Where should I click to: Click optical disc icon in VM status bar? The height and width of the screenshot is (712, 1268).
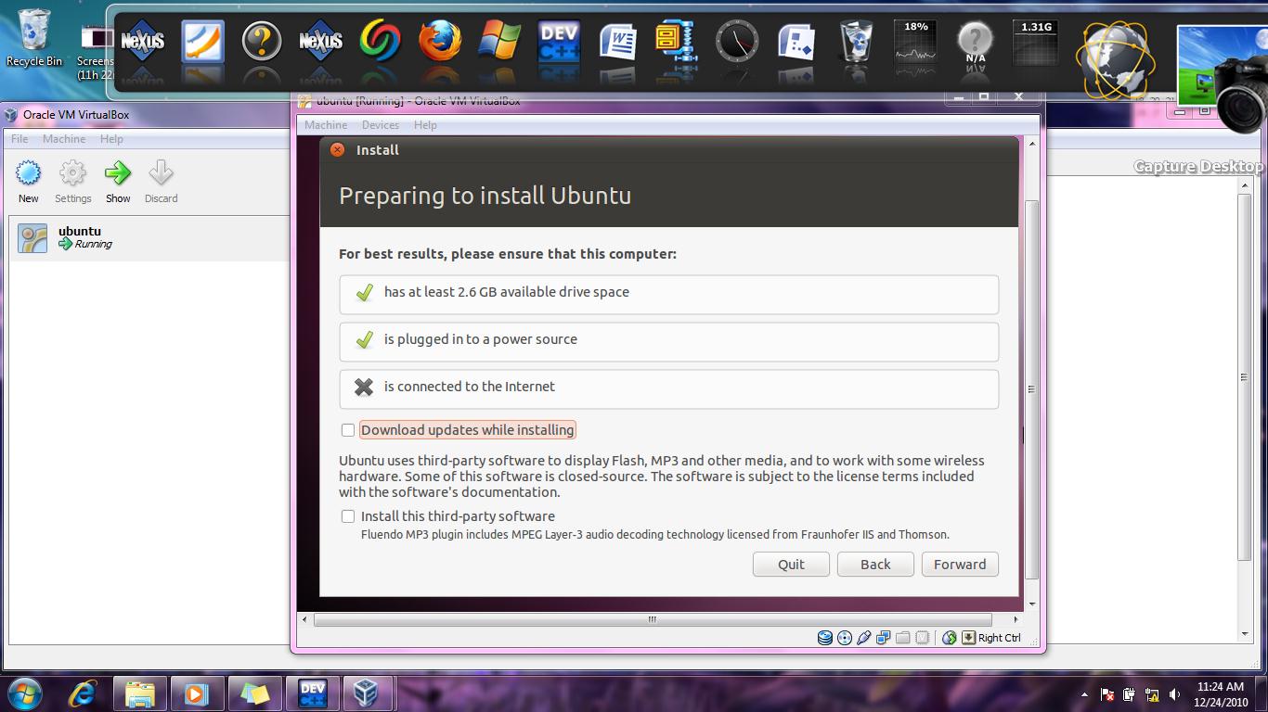point(845,638)
